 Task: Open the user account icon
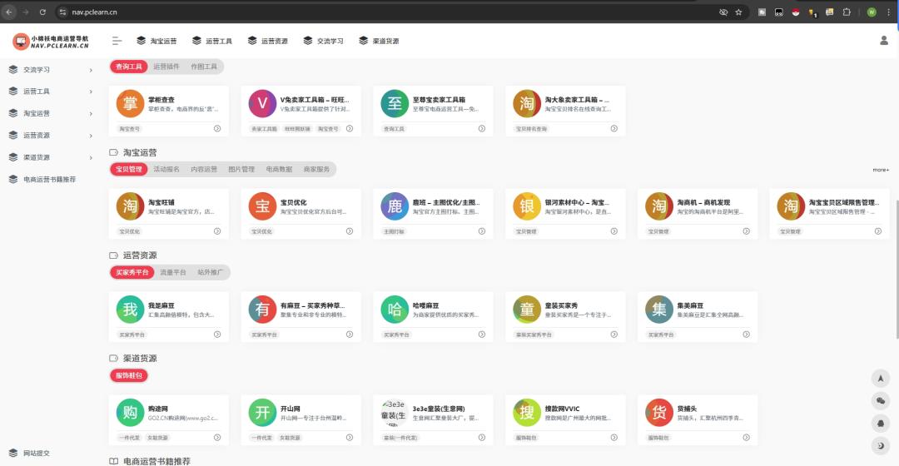coord(883,41)
